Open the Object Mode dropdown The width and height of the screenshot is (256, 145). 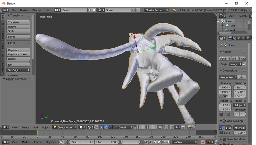pos(65,127)
